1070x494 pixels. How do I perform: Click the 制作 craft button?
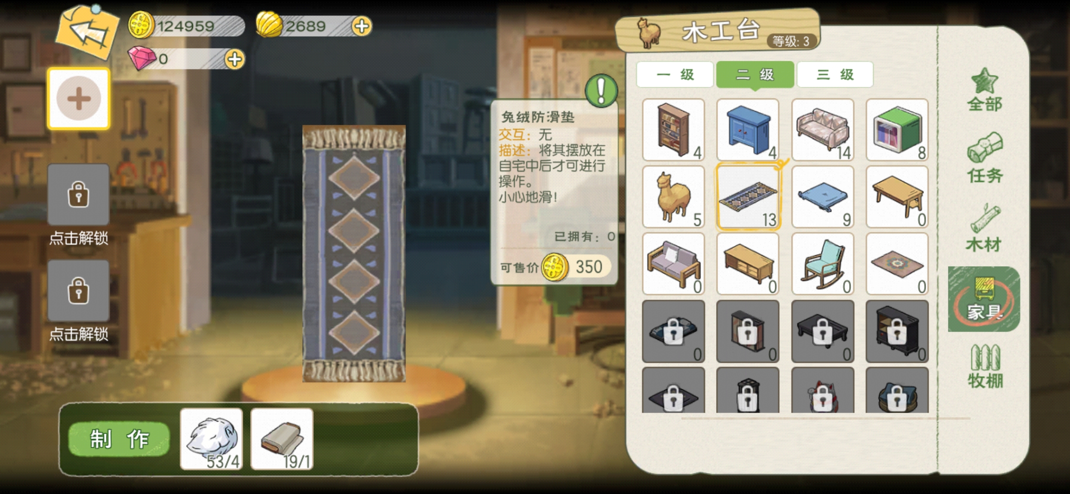(x=119, y=439)
